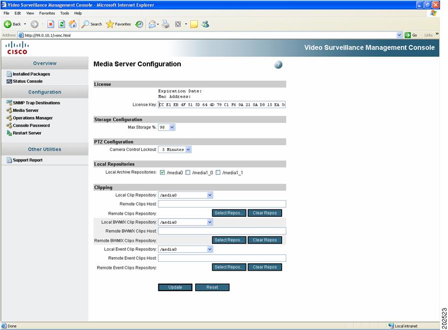
Task: Click the Remote BWM/X Clips Host field
Action: [222, 231]
